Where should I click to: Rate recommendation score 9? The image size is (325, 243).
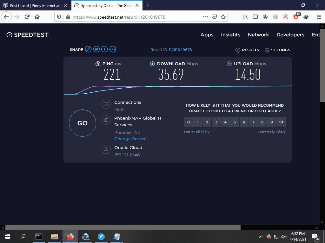click(272, 122)
